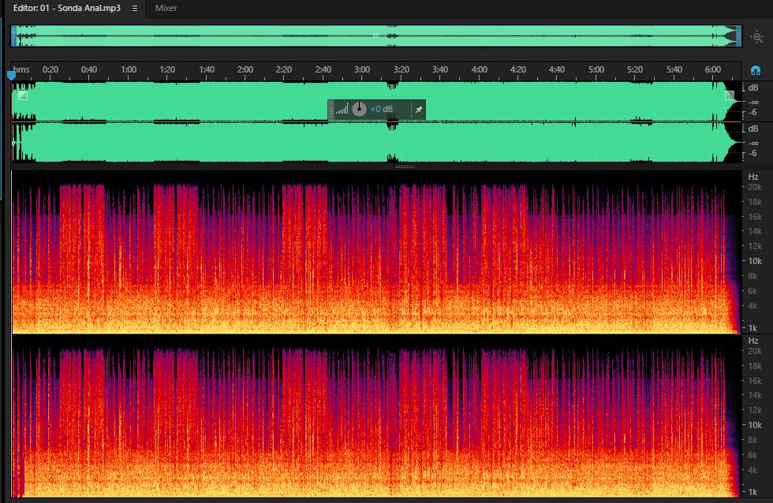Pin the HUD with the pushpin icon

419,110
